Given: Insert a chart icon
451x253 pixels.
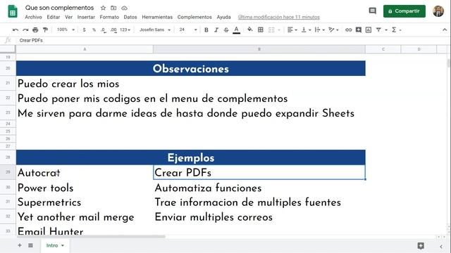Looking at the screenshot, I should (369, 30).
